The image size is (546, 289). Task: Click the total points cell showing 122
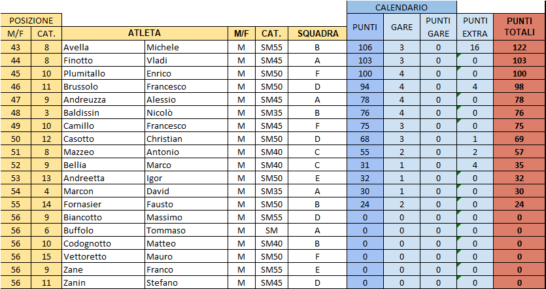[x=519, y=47]
